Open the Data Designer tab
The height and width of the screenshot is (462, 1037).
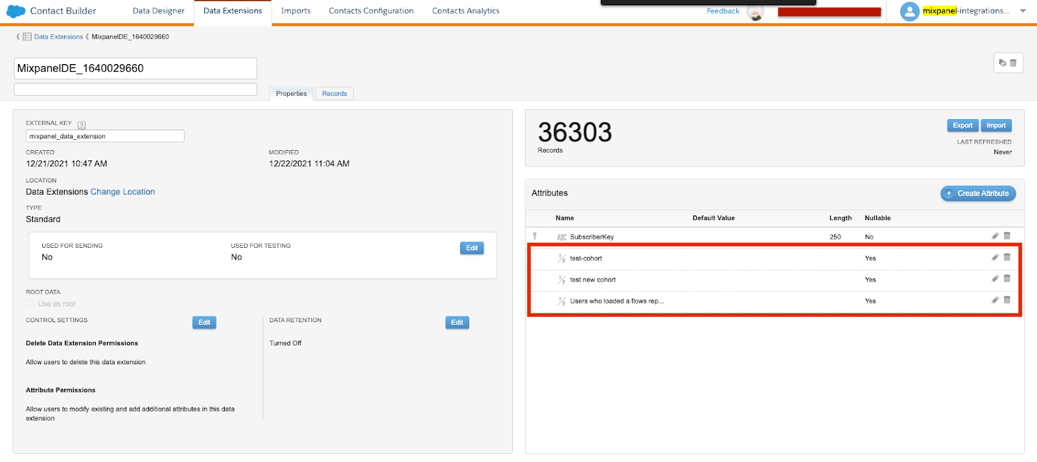[158, 11]
